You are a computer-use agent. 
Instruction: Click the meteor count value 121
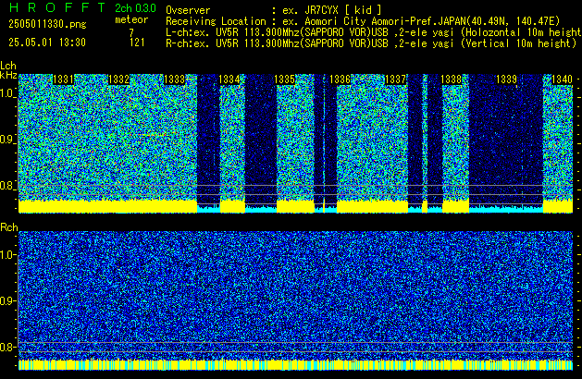point(137,43)
